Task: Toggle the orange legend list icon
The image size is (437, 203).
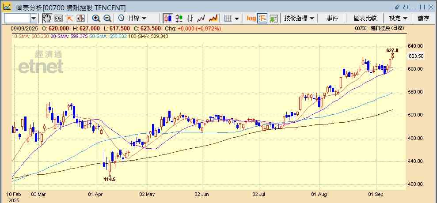Action: (262, 19)
